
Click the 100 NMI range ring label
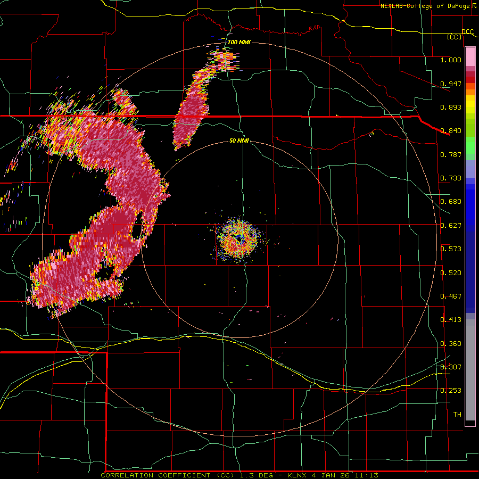pyautogui.click(x=239, y=42)
